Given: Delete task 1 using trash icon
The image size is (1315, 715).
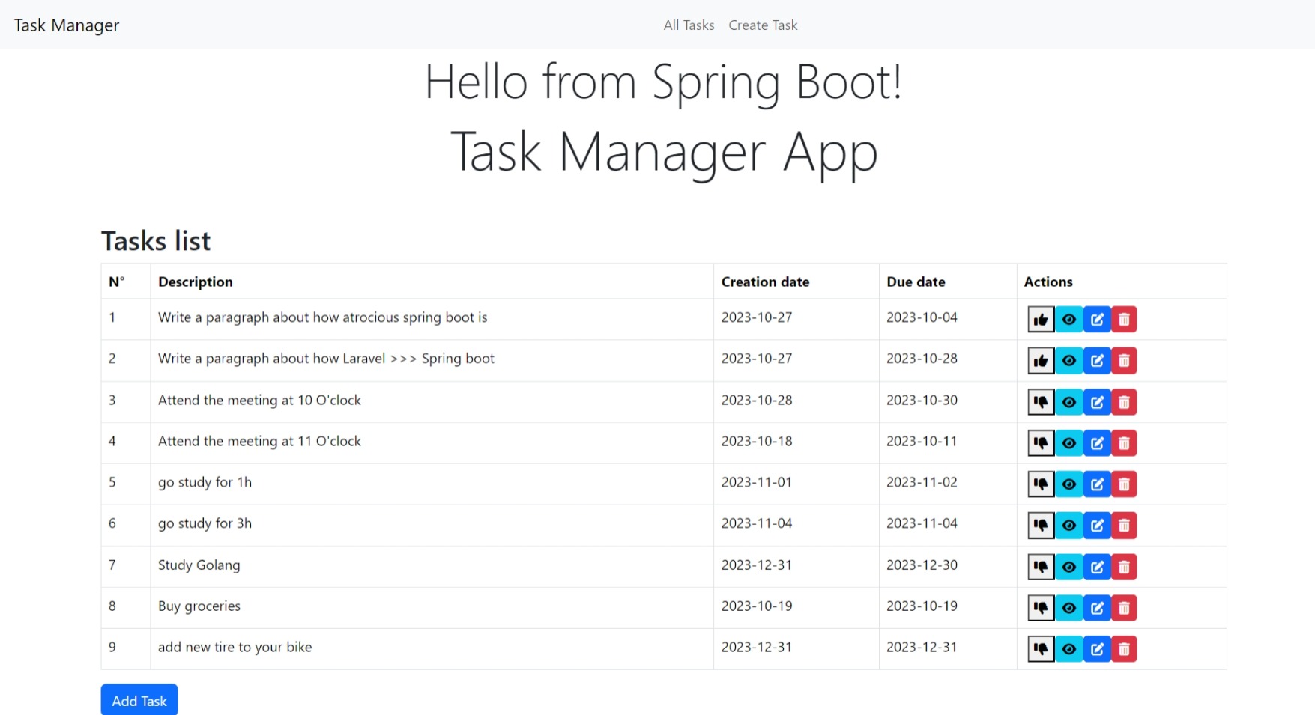Looking at the screenshot, I should [x=1124, y=320].
